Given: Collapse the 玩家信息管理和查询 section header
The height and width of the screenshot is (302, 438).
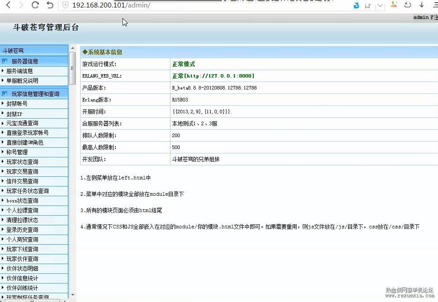Looking at the screenshot, I should click(x=34, y=94).
